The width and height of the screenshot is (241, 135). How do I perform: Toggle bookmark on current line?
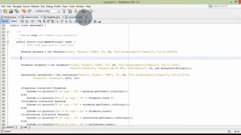point(70,21)
